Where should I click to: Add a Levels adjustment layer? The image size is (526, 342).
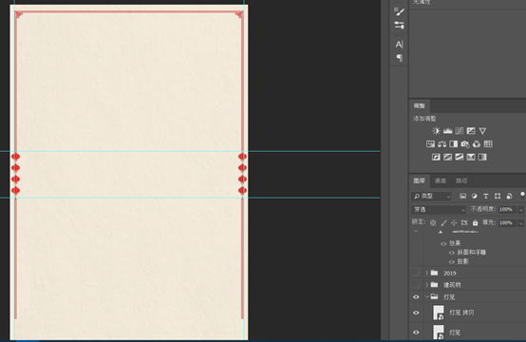pyautogui.click(x=447, y=131)
